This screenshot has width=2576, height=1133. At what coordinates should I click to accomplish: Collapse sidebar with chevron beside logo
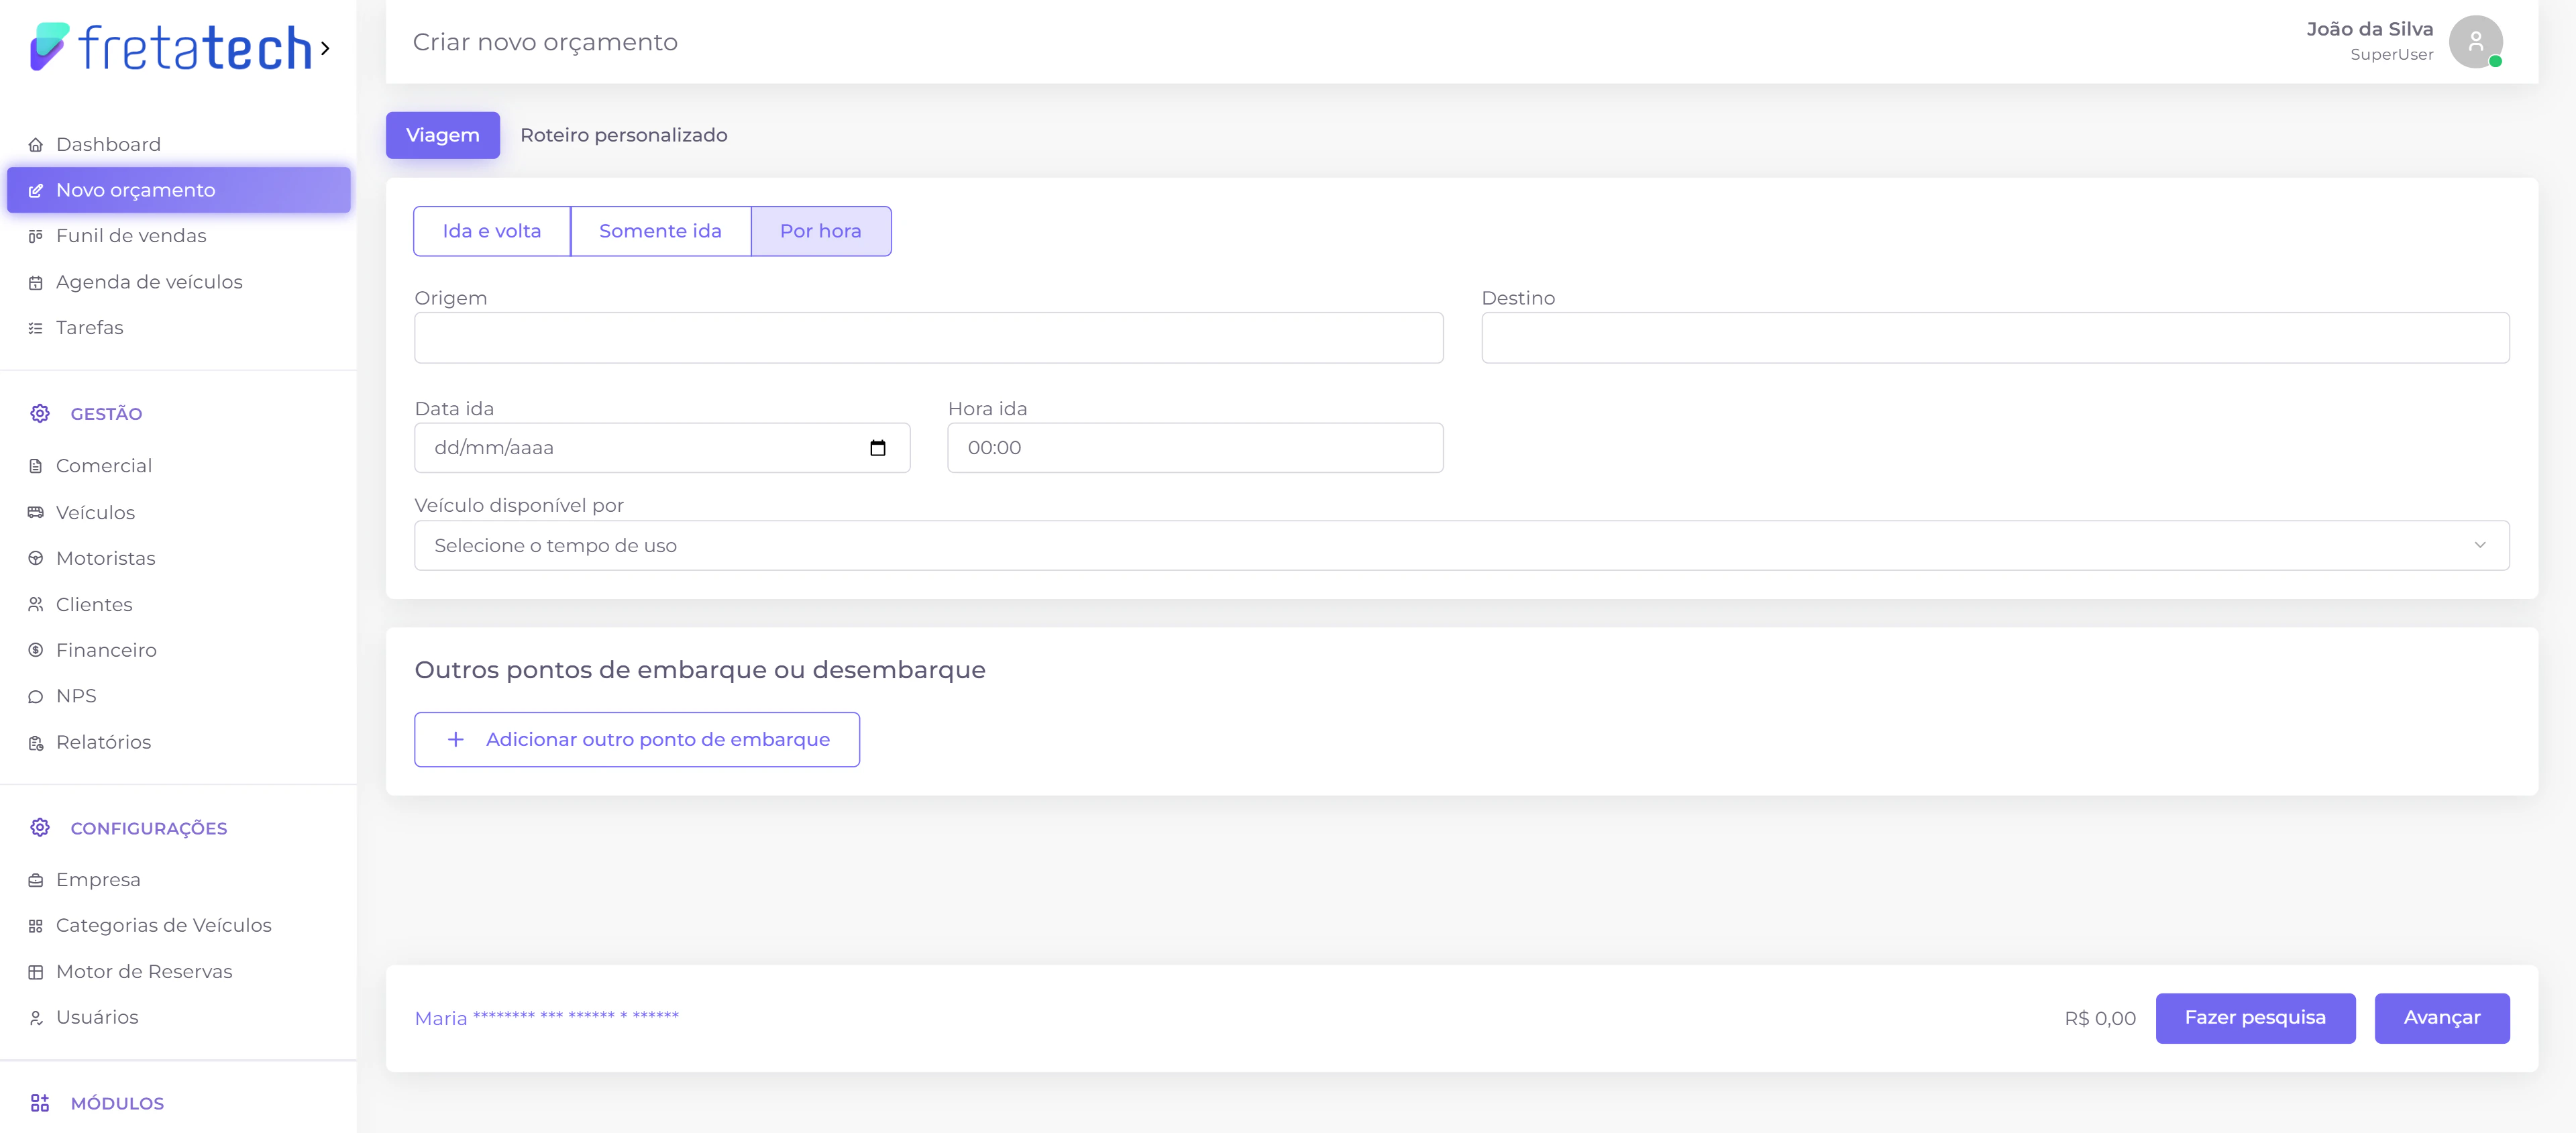pos(325,48)
